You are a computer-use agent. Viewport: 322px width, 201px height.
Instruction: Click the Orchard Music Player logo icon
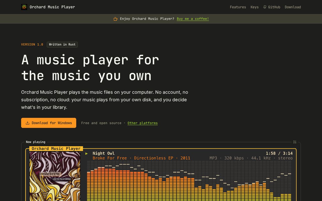point(24,7)
